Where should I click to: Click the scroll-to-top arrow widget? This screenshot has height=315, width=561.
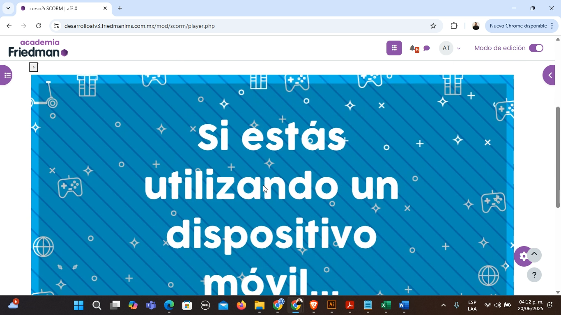[x=534, y=255]
